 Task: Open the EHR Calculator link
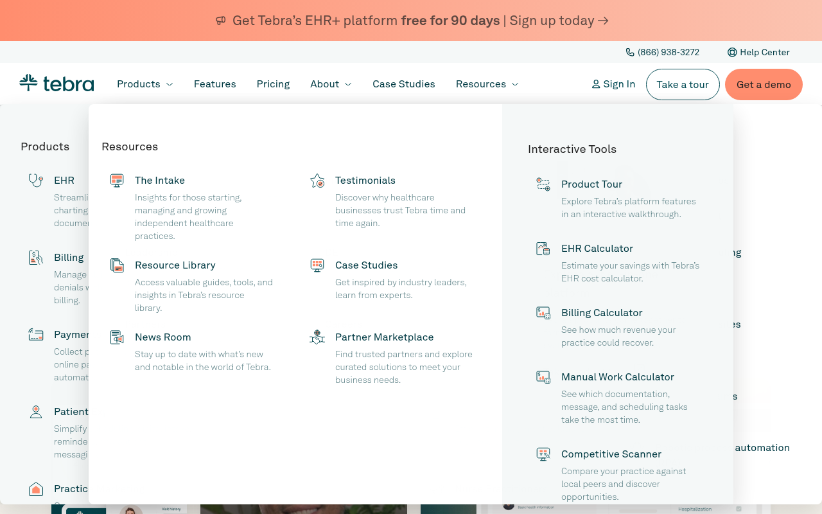pos(597,249)
